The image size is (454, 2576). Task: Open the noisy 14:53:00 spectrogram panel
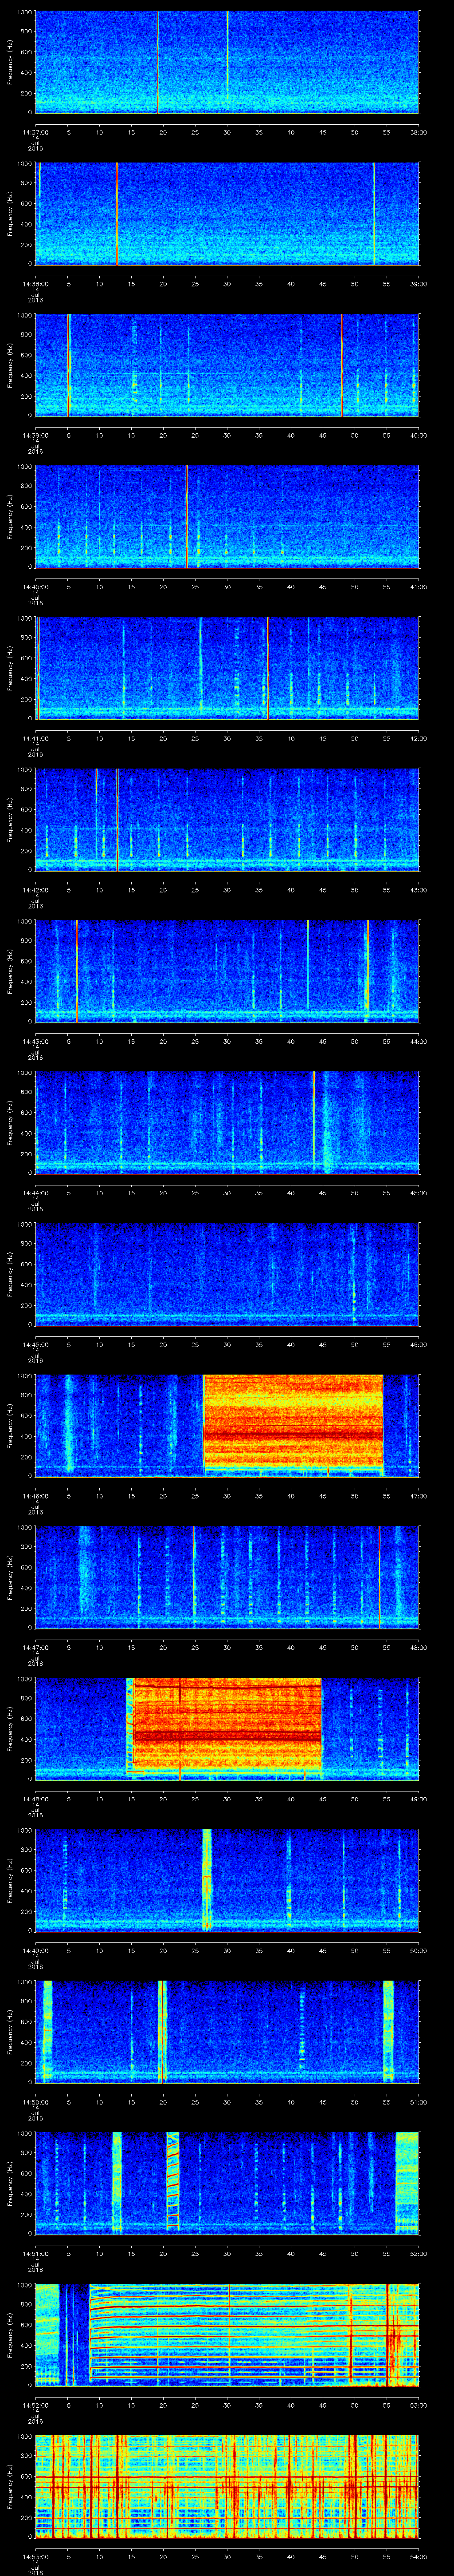tap(227, 2486)
